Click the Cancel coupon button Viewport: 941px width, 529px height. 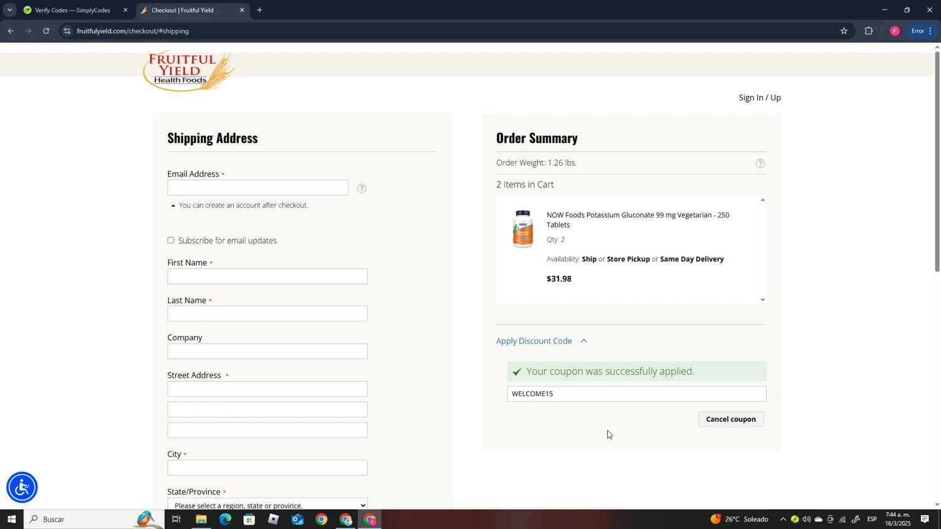tap(731, 419)
